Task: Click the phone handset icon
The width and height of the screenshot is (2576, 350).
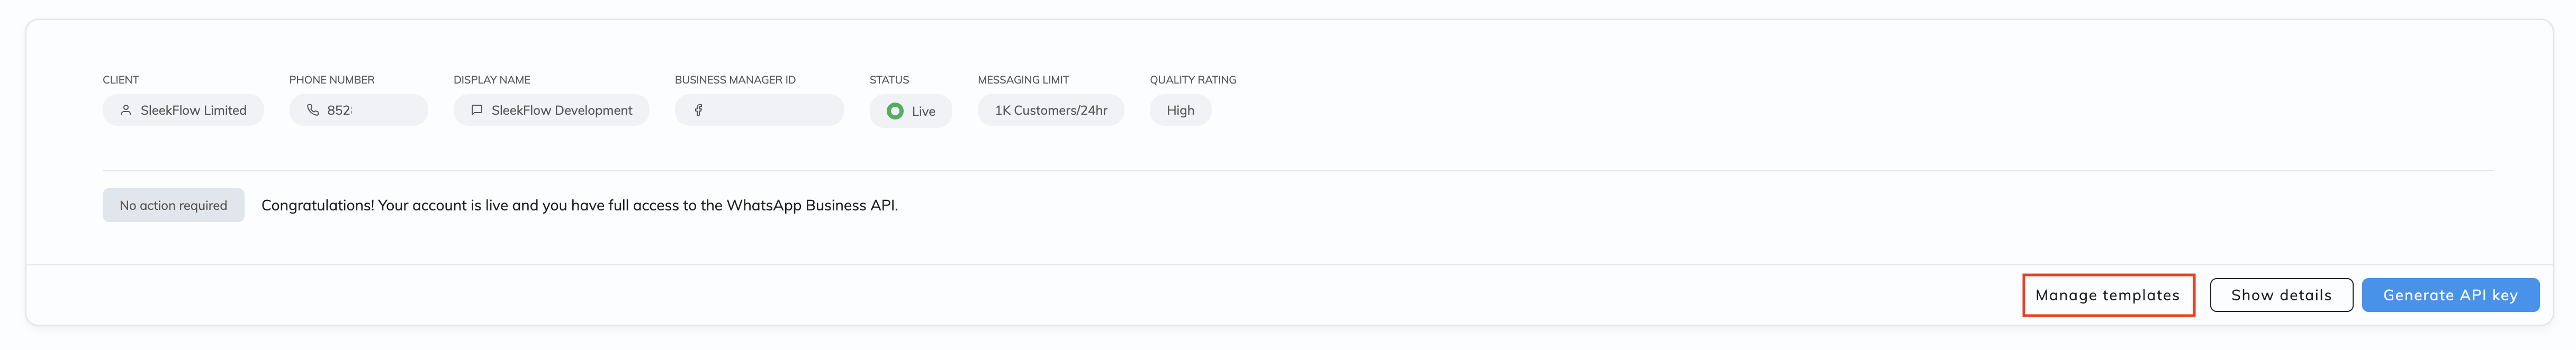Action: 313,110
